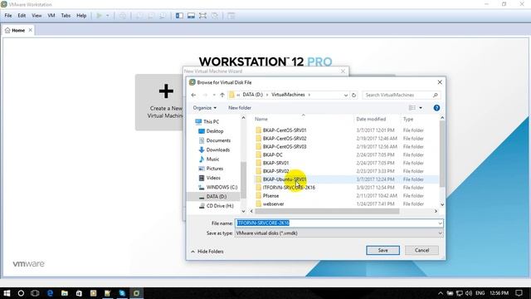Viewport: 531px width, 299px height.
Task: Select Videos in navigation pane
Action: point(213,178)
